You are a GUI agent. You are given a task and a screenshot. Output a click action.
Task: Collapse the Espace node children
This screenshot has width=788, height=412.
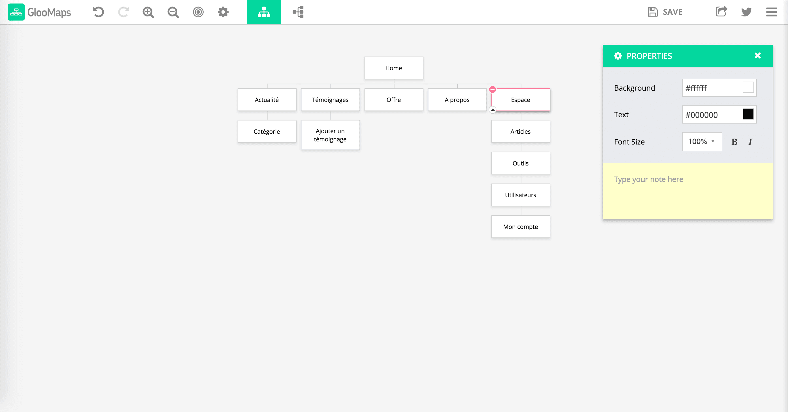[492, 110]
